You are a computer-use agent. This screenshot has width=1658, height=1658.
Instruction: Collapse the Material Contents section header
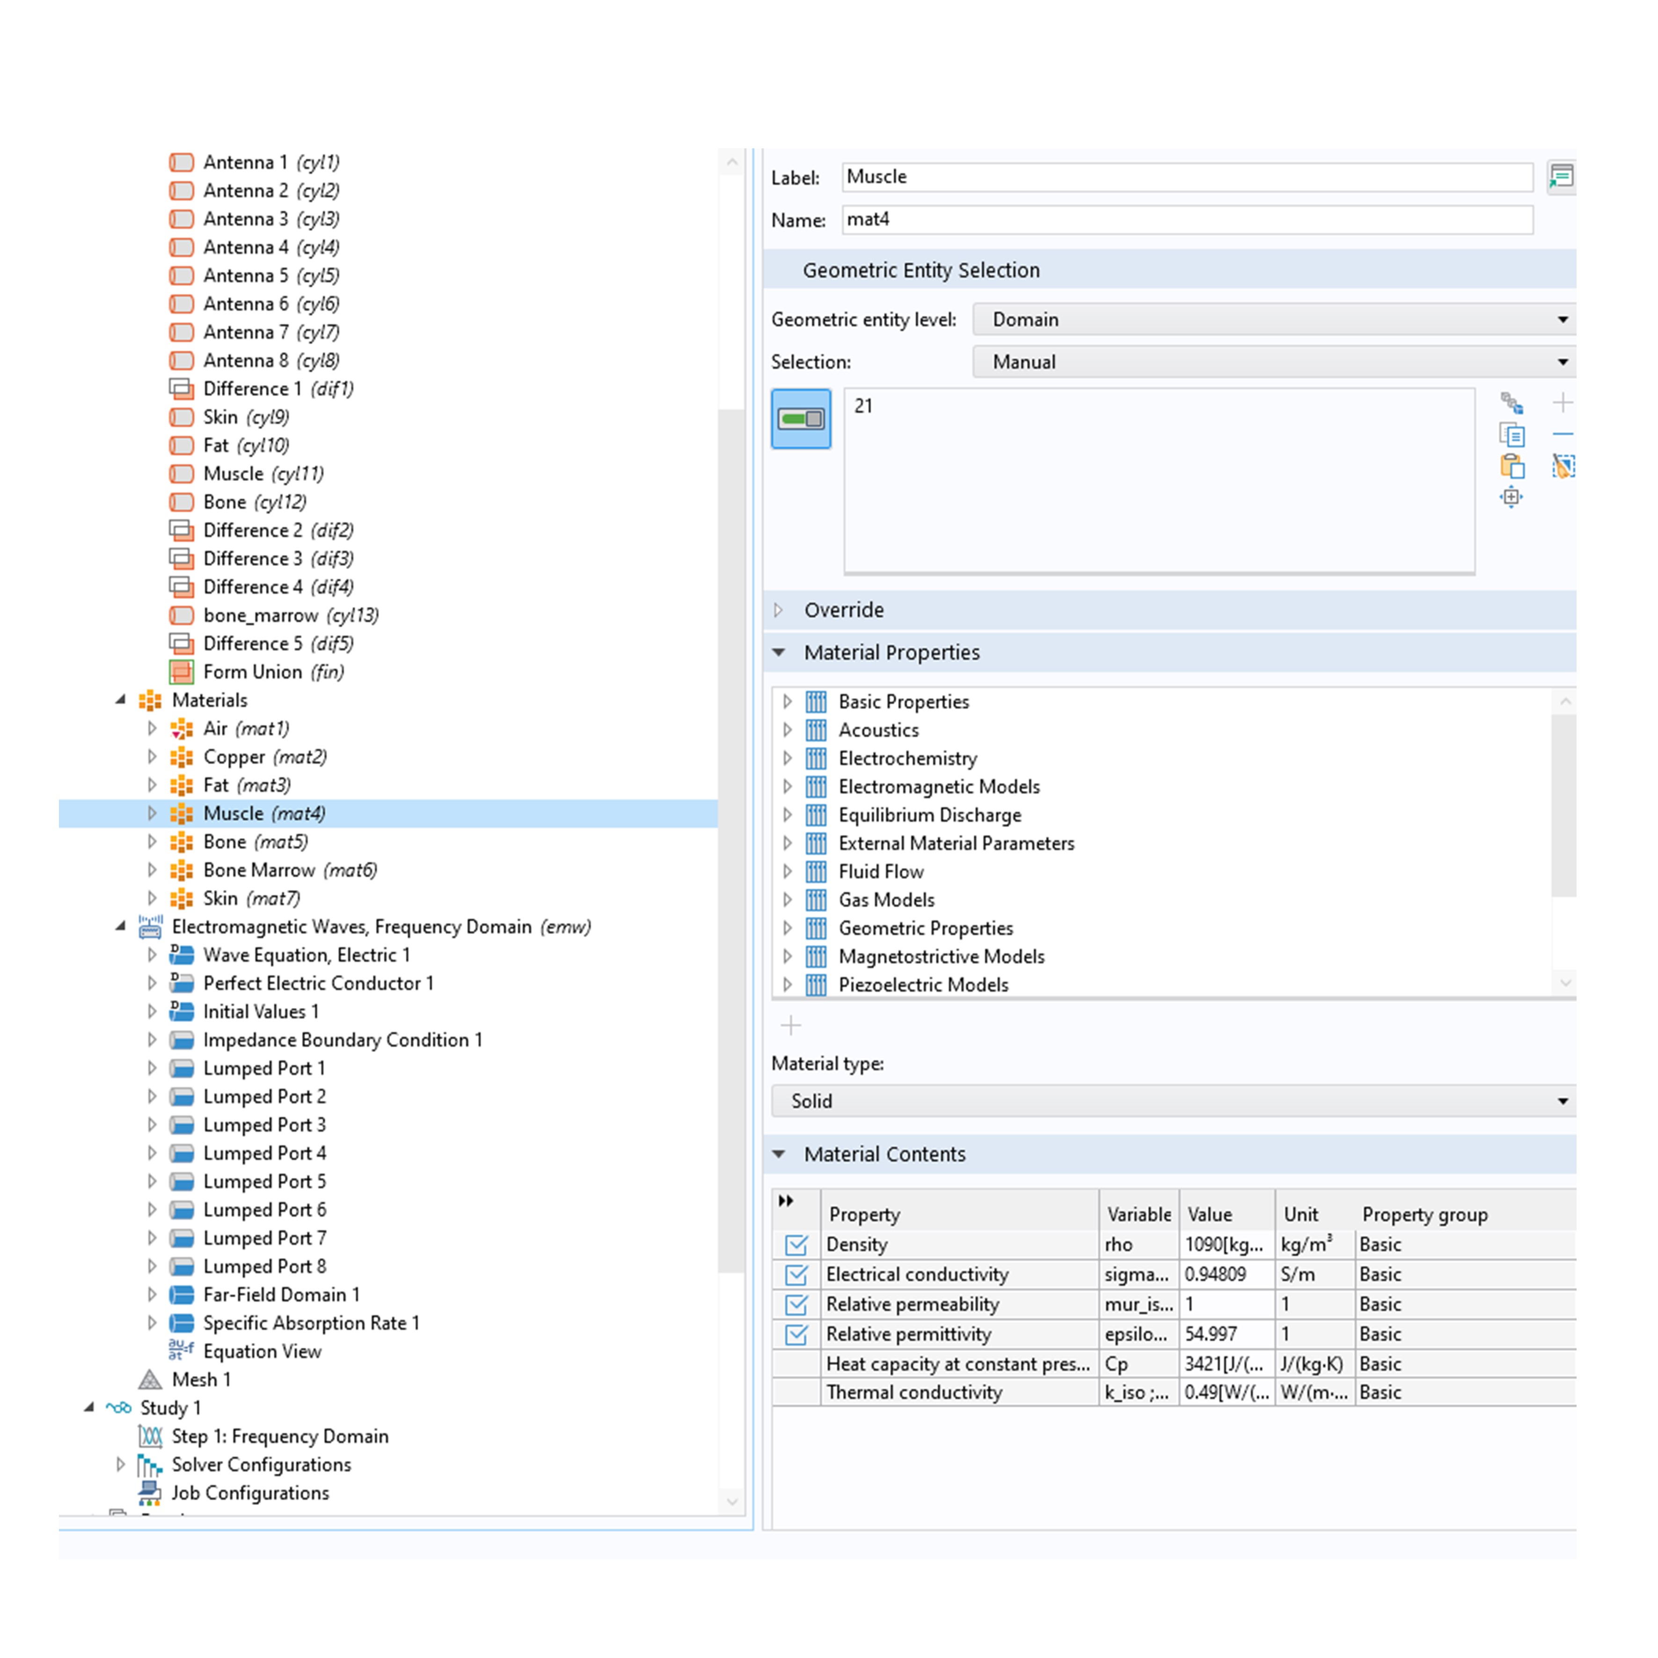click(884, 1154)
